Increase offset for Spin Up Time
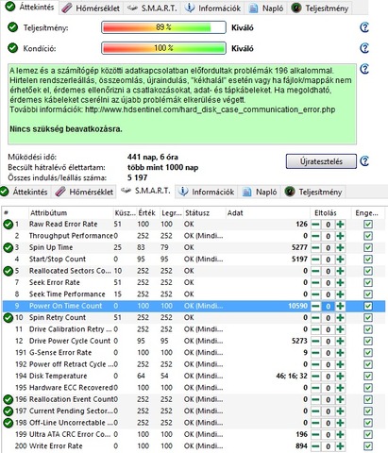 pos(340,247)
